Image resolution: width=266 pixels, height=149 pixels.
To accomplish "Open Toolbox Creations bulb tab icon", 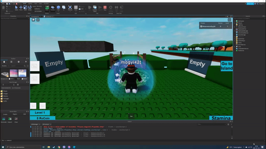I will (x=26, y=62).
